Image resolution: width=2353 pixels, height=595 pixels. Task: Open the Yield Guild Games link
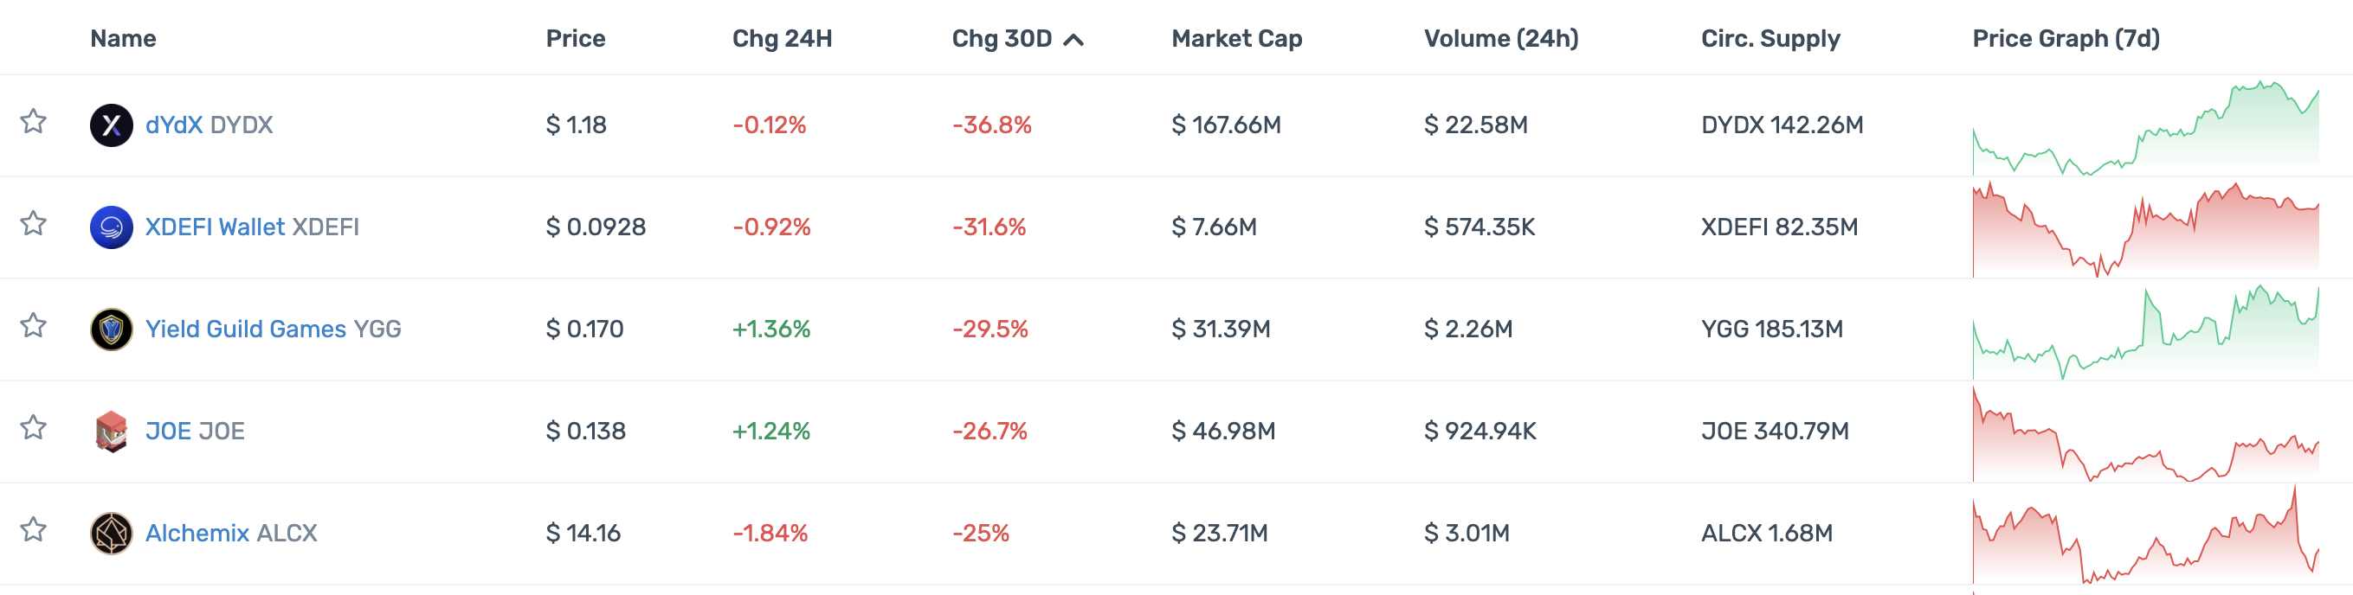[x=246, y=329]
